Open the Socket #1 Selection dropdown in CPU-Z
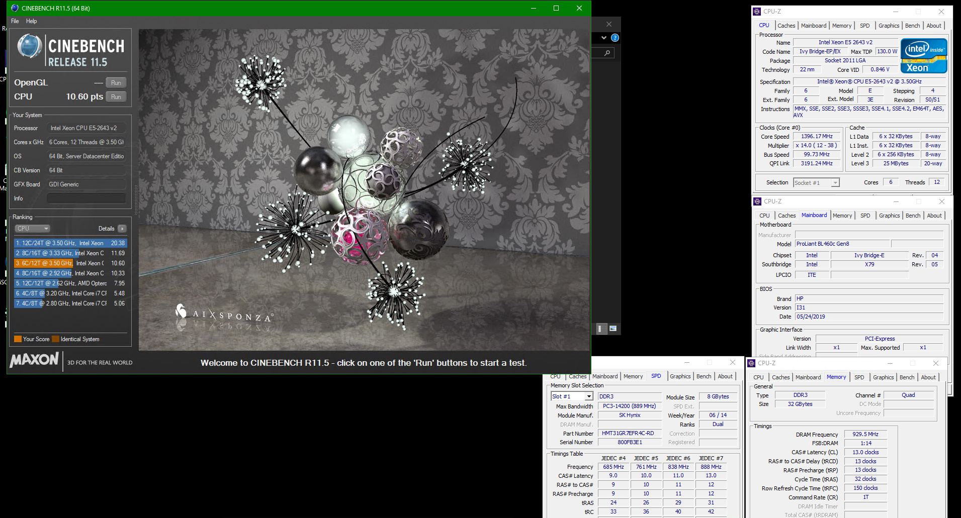 [x=816, y=183]
